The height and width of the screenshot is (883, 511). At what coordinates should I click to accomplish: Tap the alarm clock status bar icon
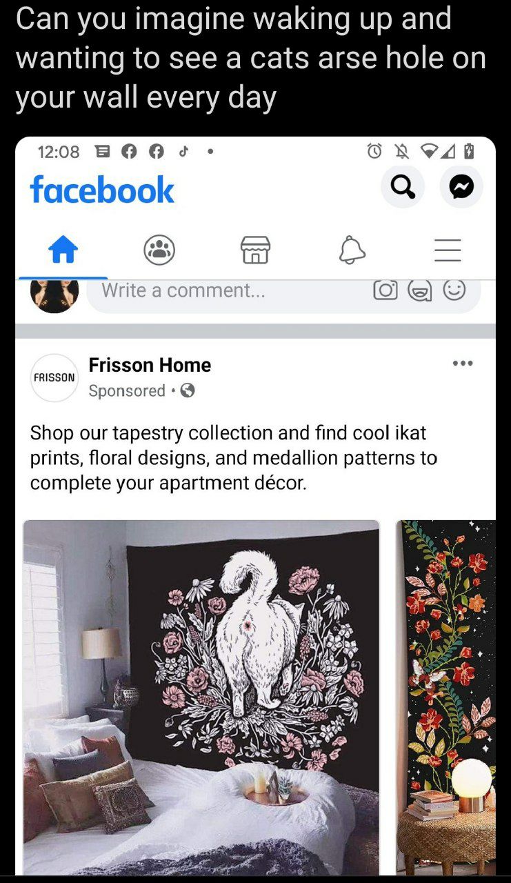pos(374,151)
